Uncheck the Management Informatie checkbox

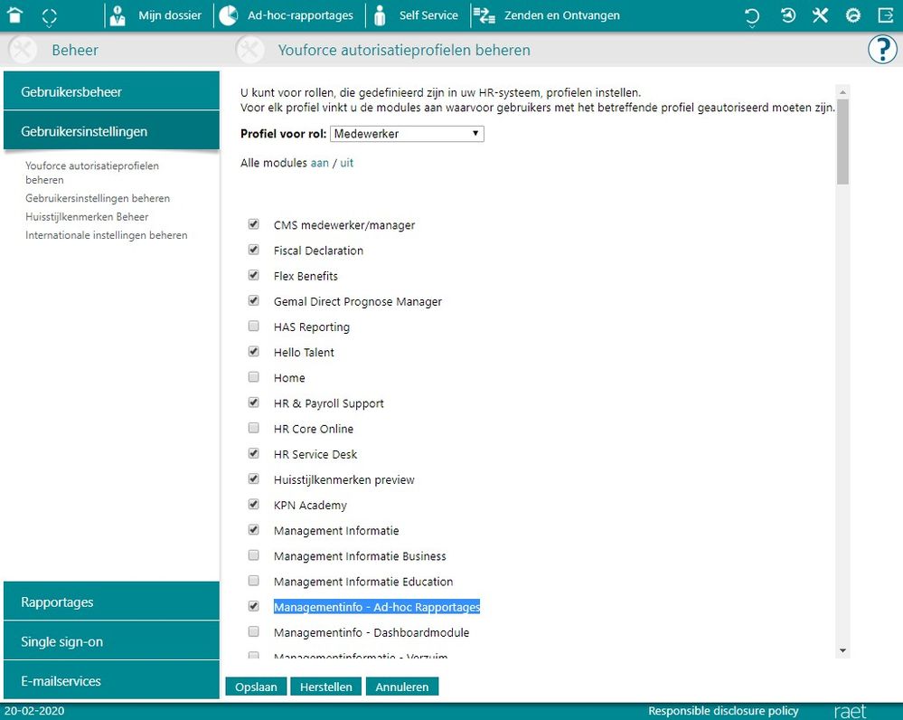coord(253,529)
